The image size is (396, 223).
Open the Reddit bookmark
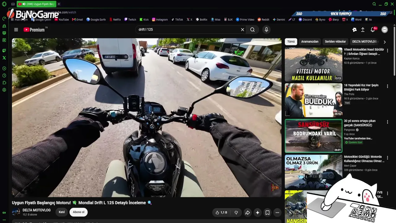point(263,20)
